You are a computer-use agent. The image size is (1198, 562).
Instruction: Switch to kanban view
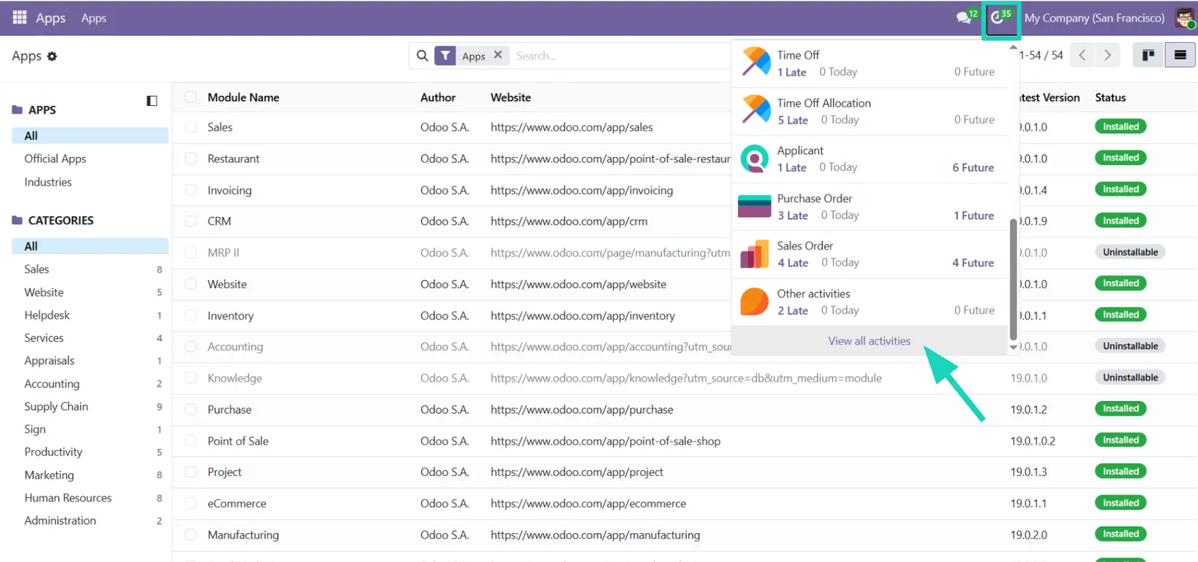point(1148,56)
